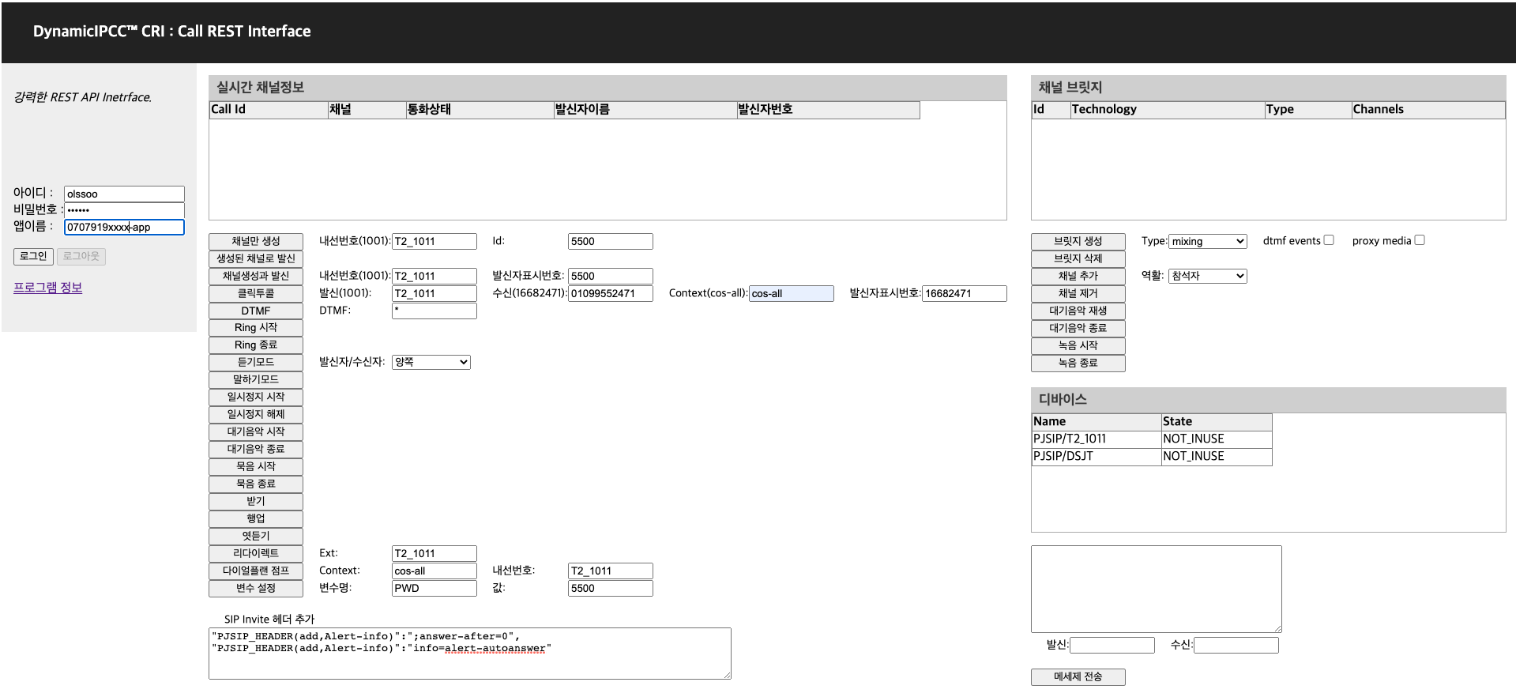This screenshot has width=1516, height=697.
Task: Answer the call with 받기 button
Action: point(256,501)
